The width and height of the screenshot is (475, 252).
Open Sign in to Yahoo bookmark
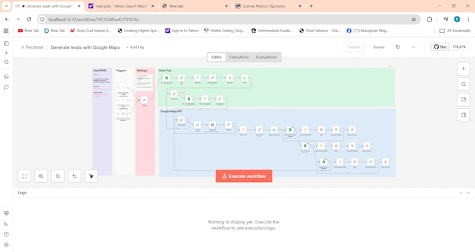pyautogui.click(x=182, y=31)
